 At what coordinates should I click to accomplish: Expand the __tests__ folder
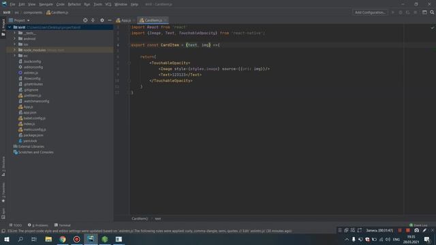[14, 33]
